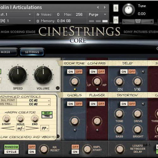Adjust the Distortion BASS knob
158x158 pixels.
[x=119, y=129]
